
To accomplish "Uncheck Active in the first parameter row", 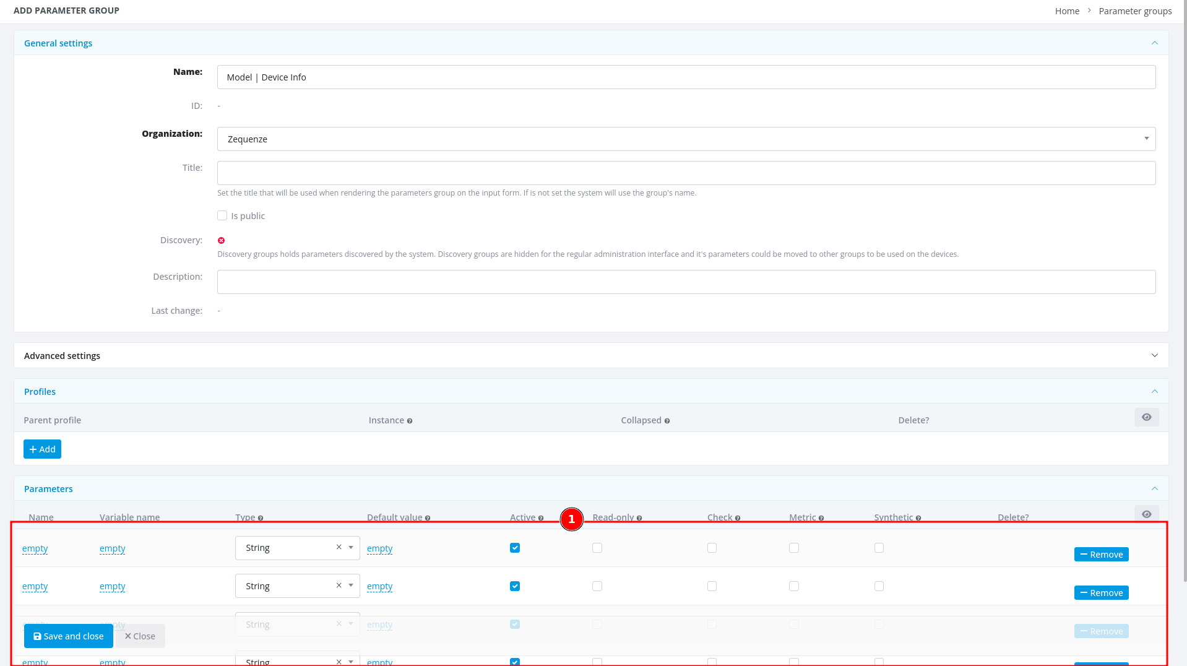I will coord(515,548).
